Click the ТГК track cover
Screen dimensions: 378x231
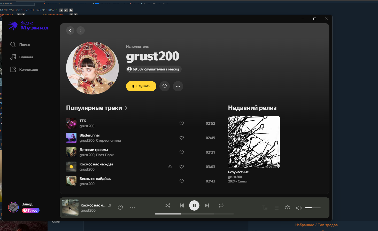71,123
